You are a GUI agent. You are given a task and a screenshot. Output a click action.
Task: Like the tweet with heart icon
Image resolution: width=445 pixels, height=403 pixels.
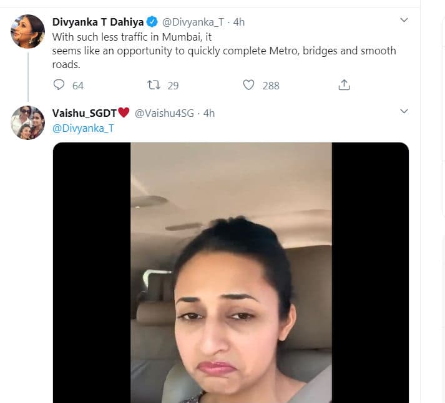[248, 85]
